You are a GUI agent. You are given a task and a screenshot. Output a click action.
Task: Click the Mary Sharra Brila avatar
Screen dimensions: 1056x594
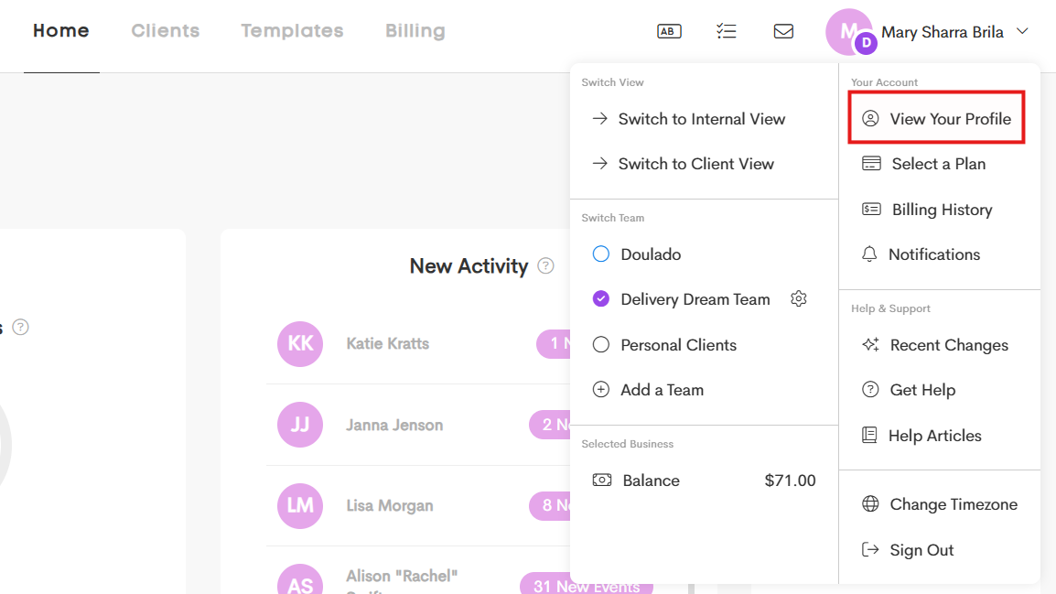[849, 32]
